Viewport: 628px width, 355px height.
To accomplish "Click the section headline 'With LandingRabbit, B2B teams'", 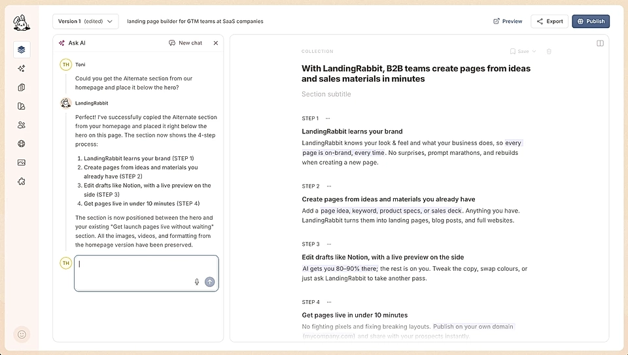I will click(416, 74).
